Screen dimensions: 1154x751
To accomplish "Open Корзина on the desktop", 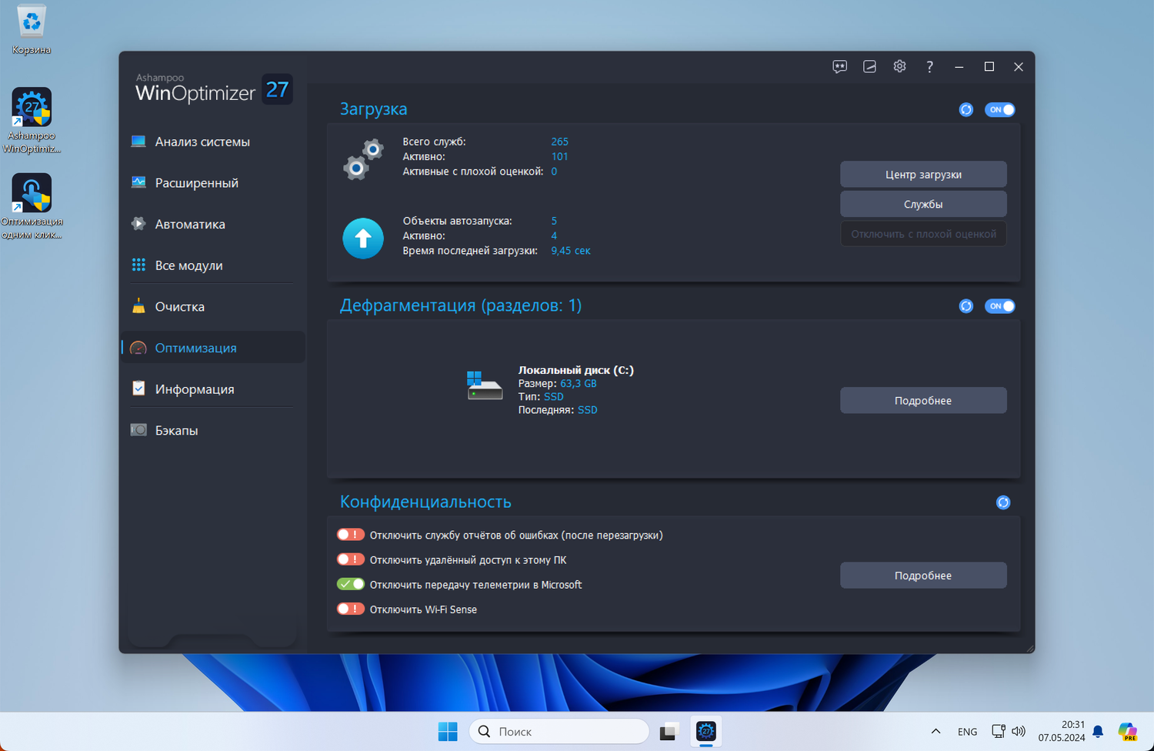I will (x=32, y=31).
